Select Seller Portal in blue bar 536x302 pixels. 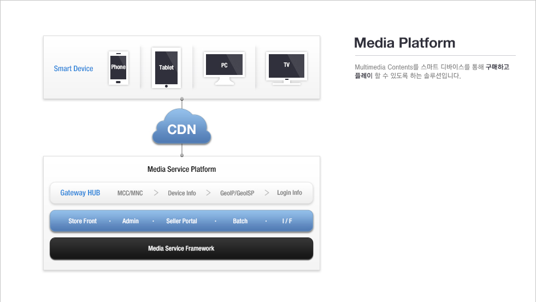coord(181,221)
